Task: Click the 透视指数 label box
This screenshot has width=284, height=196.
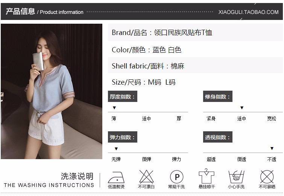Action: (218, 137)
